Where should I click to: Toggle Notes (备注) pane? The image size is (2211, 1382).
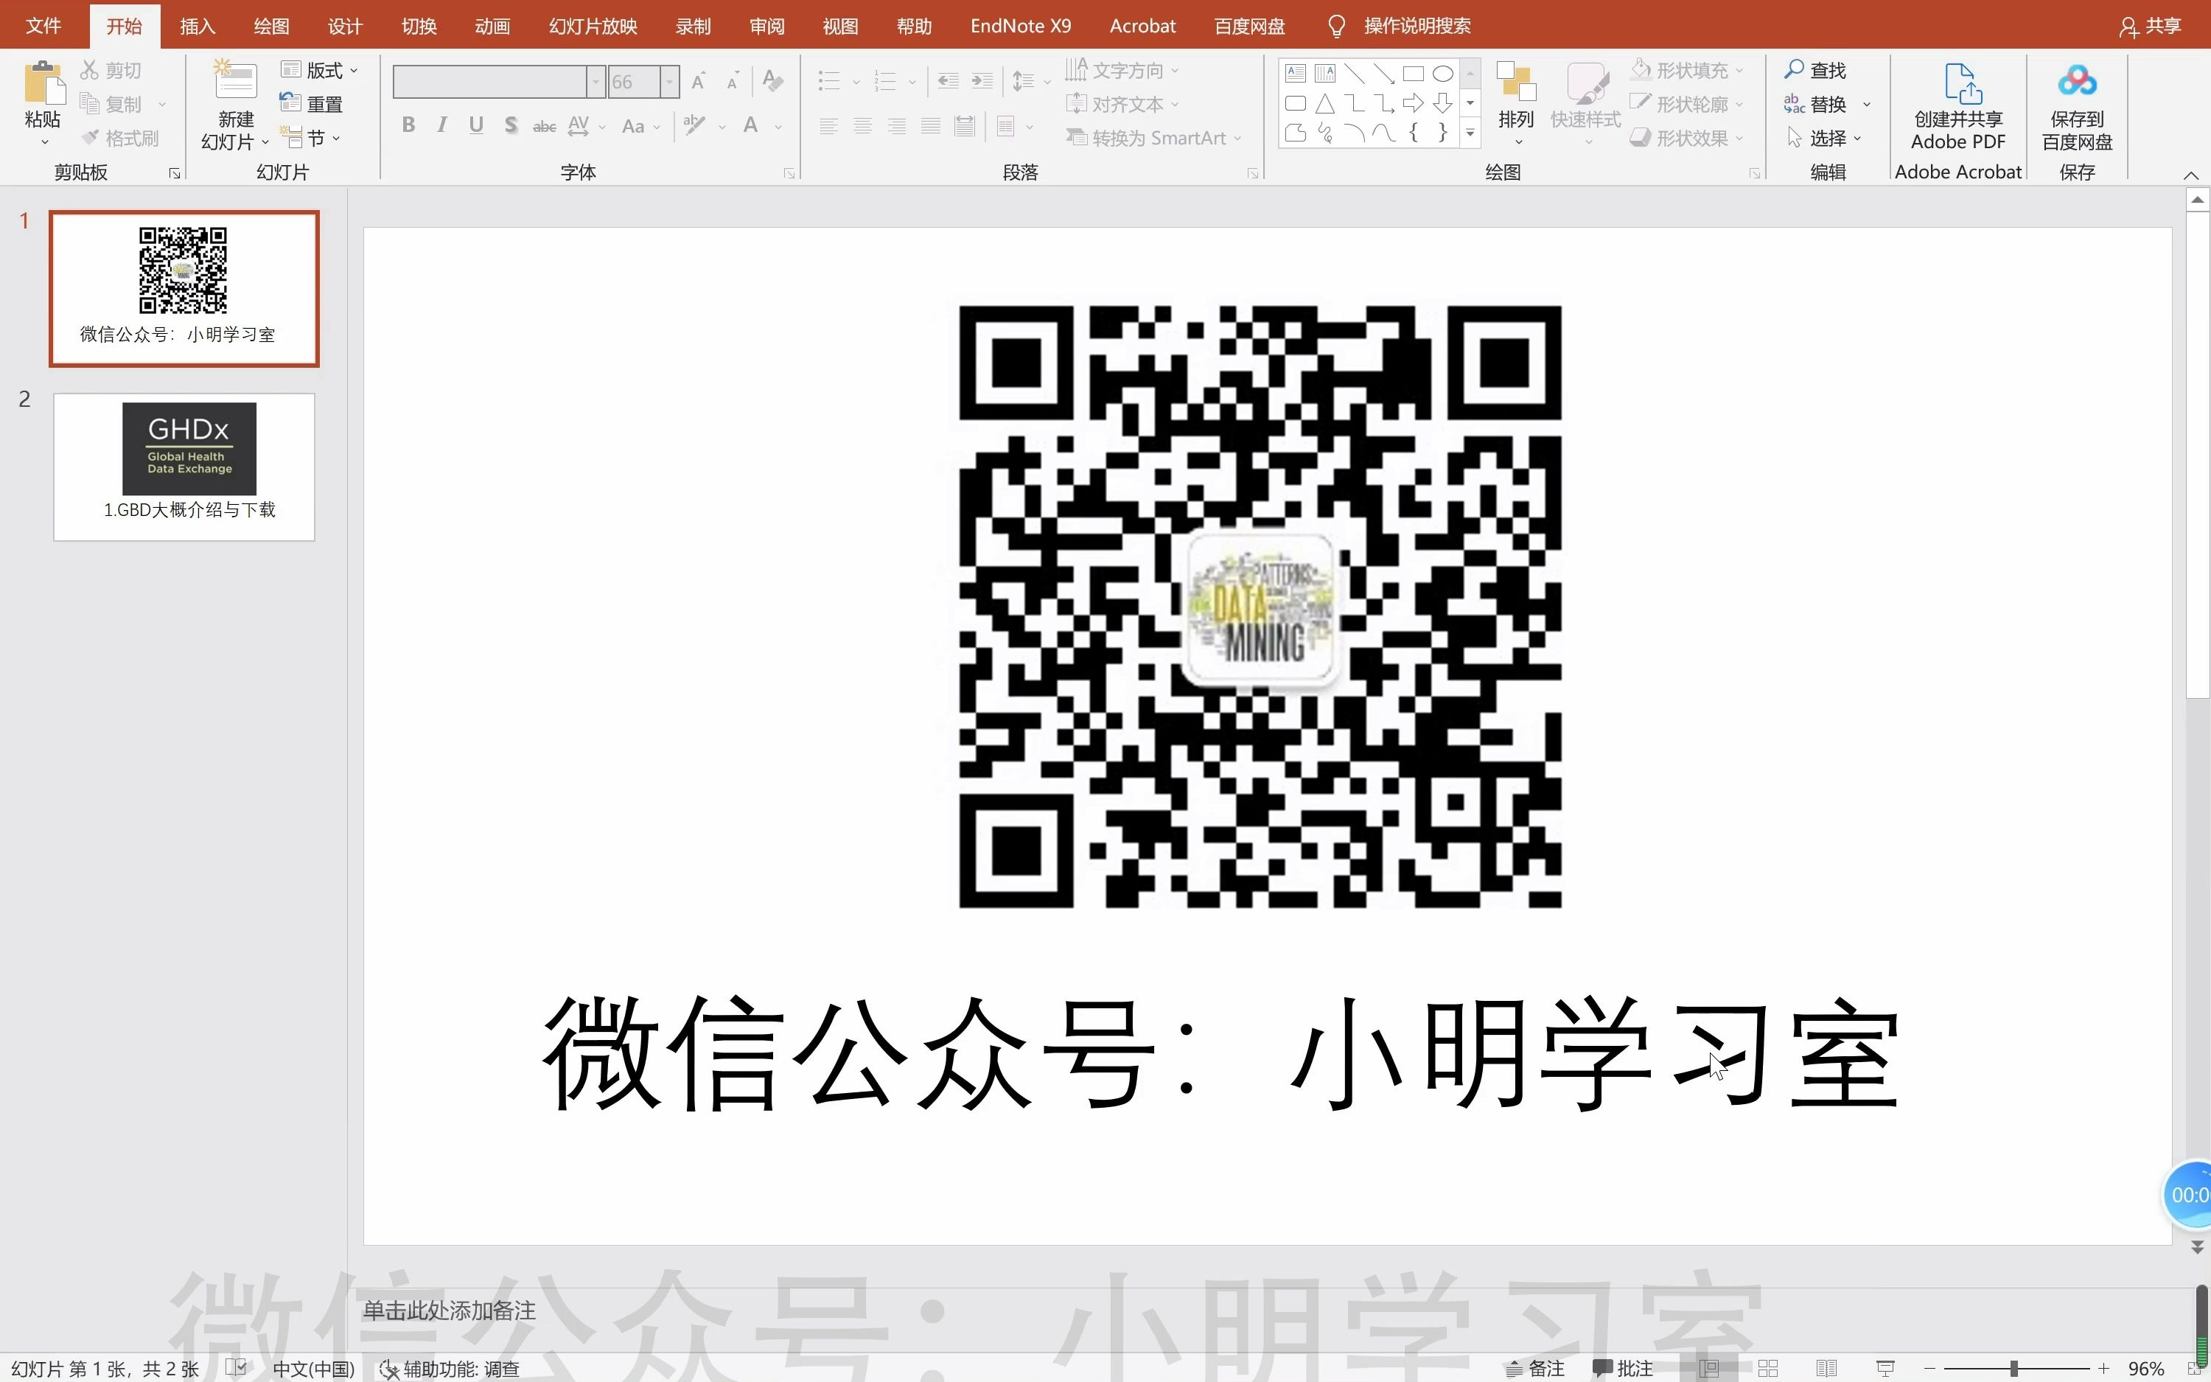click(x=1535, y=1368)
